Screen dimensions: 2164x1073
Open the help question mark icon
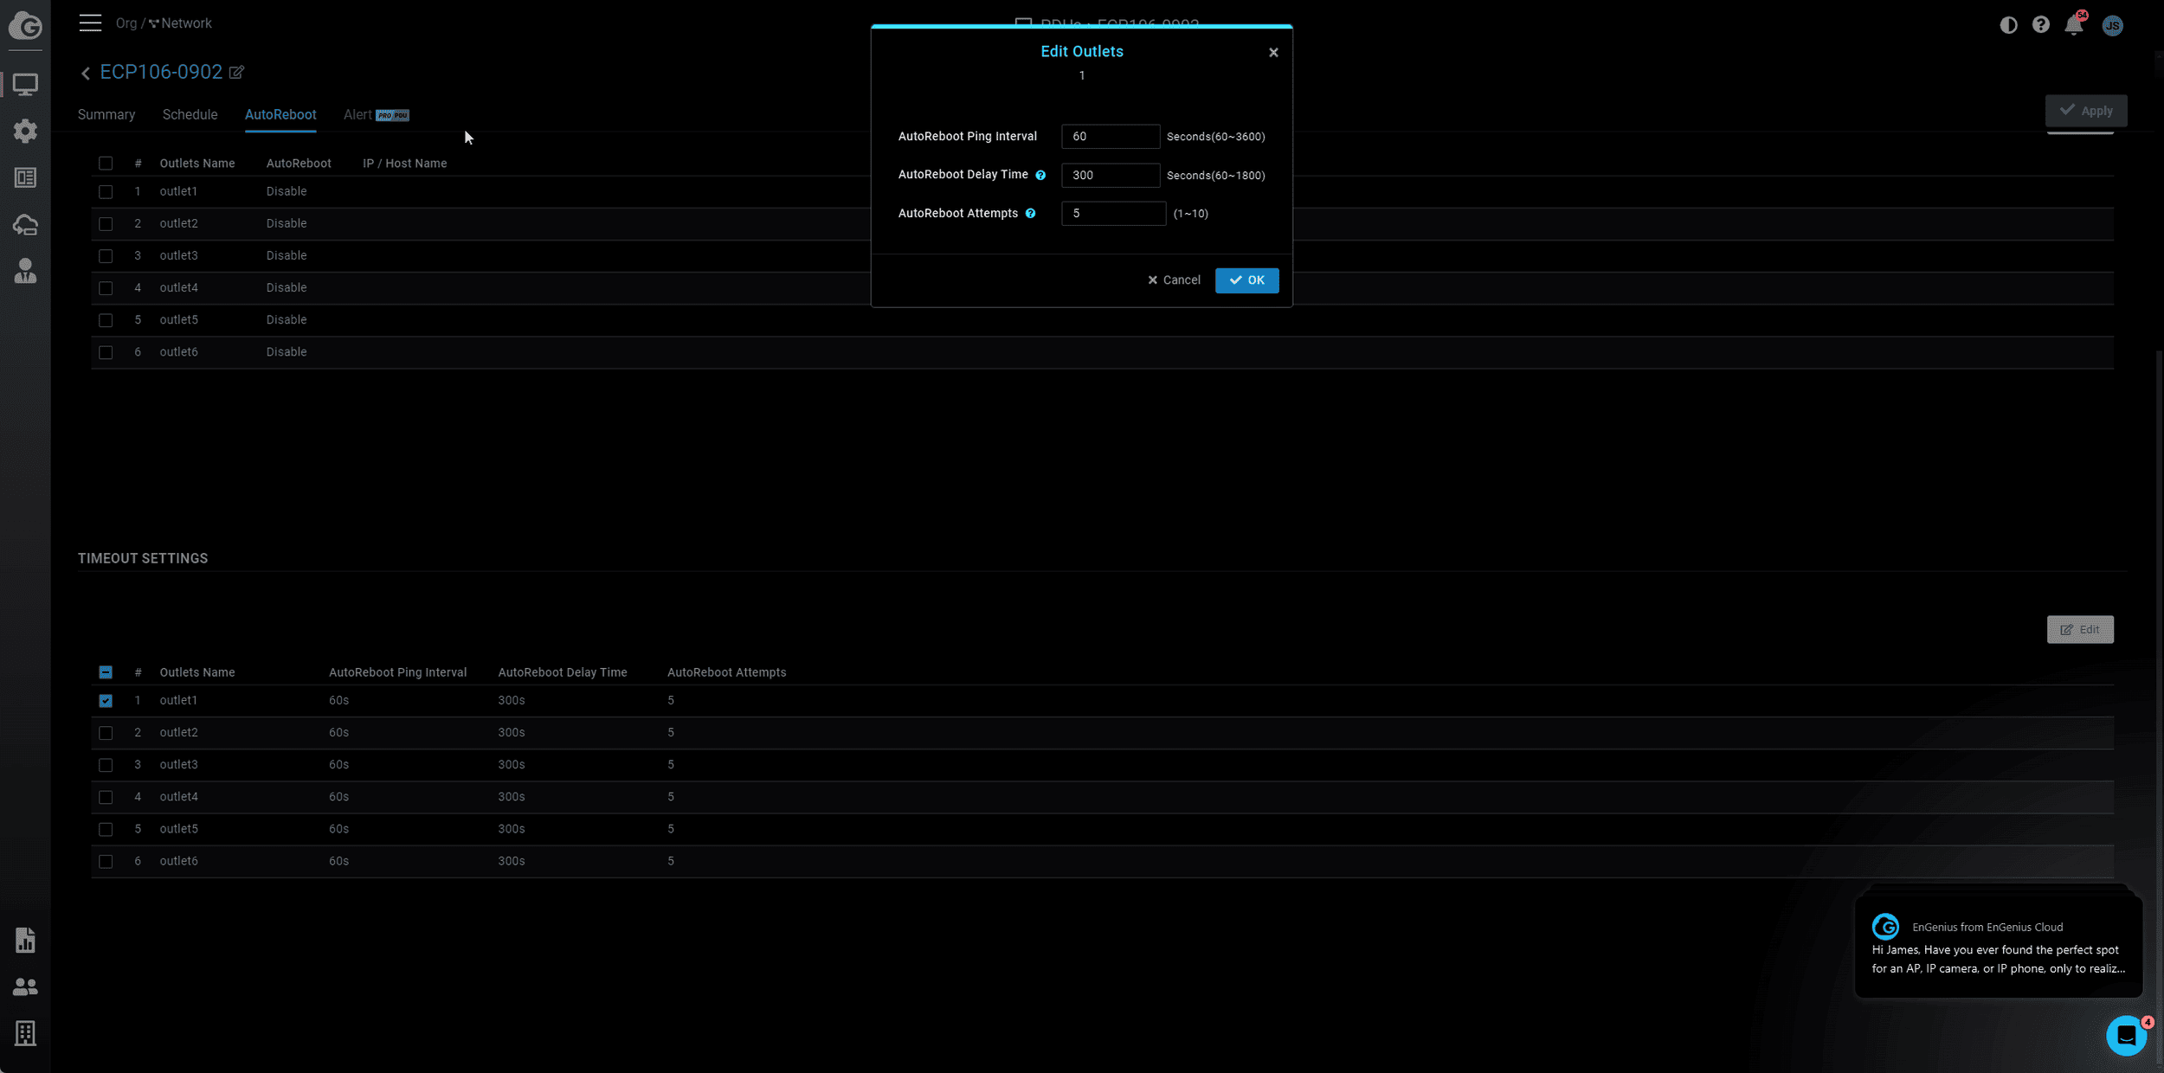2040,25
